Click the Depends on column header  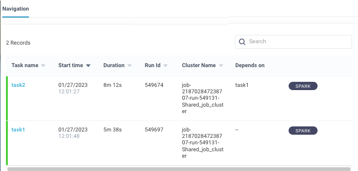[250, 65]
